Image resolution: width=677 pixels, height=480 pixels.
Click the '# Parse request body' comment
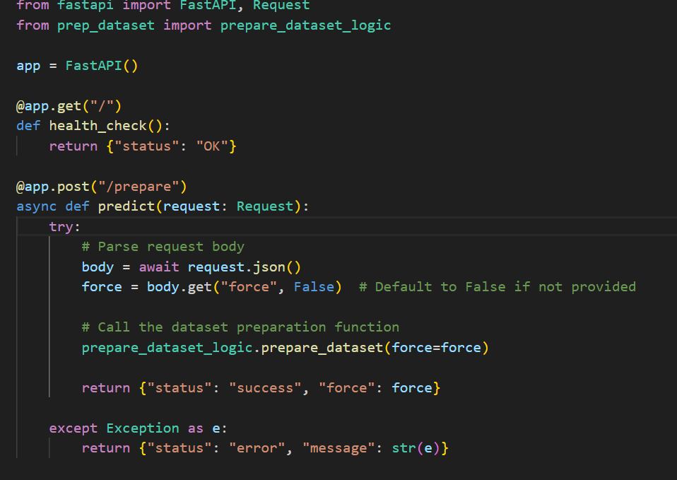pos(163,247)
